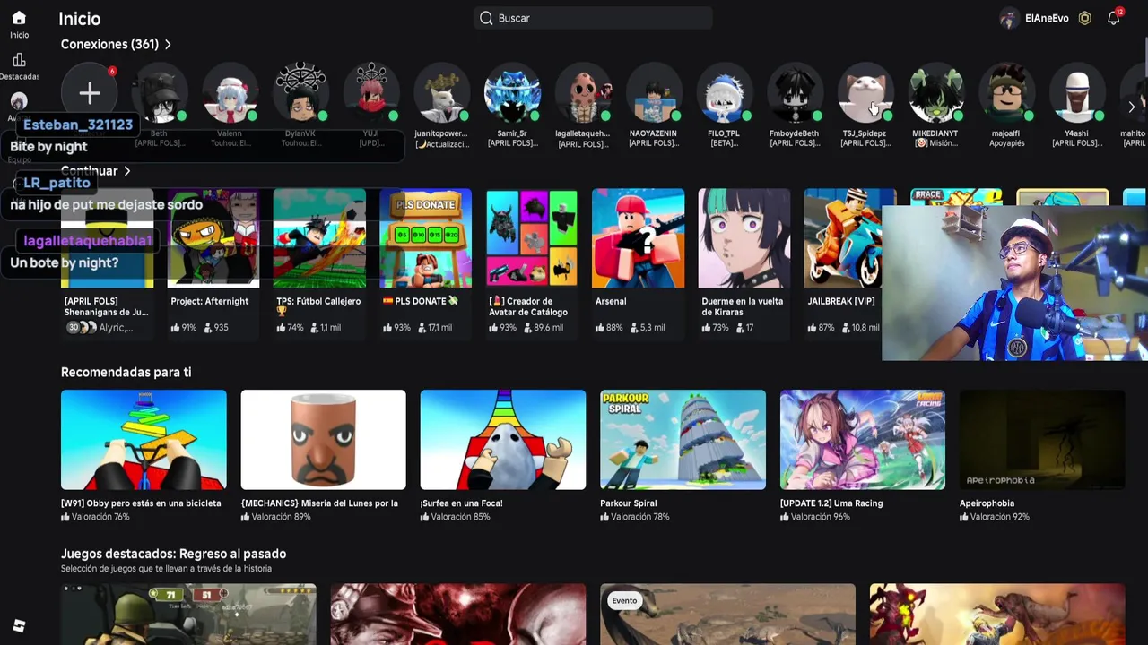Image resolution: width=1148 pixels, height=645 pixels.
Task: Open Valenn's connection avatar
Action: [230, 93]
